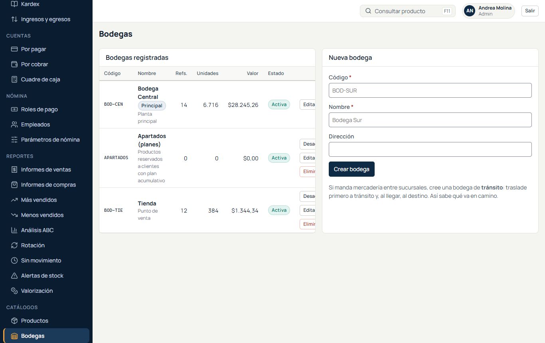545x343 pixels.
Task: Click the Menos vendidos trending-down icon
Action: click(x=14, y=215)
